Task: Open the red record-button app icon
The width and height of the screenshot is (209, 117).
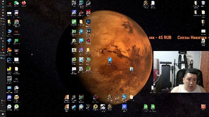Action: tap(88, 40)
